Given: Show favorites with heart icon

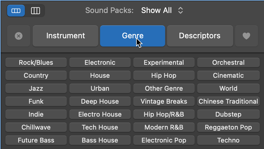Looking at the screenshot, I should [x=246, y=36].
